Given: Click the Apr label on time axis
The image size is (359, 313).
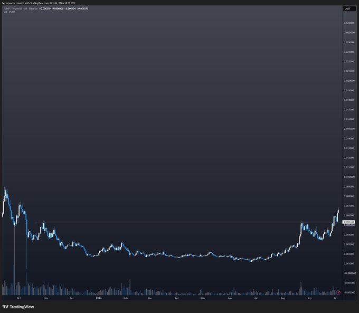Looking at the screenshot, I should pyautogui.click(x=177, y=298).
